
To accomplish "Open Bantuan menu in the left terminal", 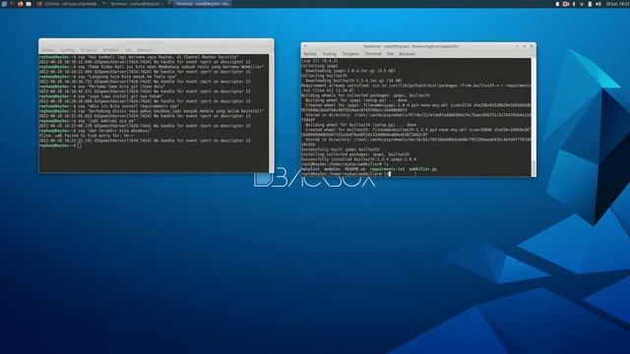I will [145, 50].
